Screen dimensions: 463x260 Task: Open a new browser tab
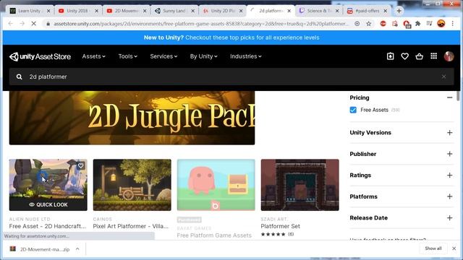point(399,11)
